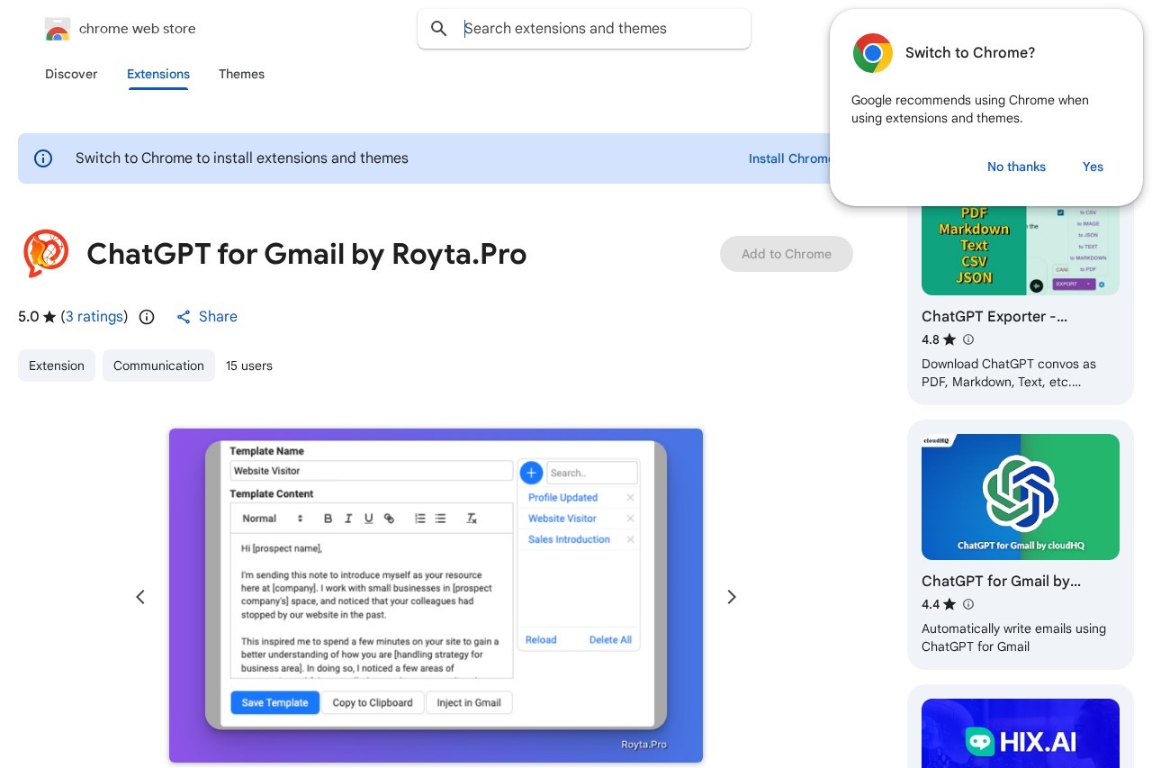Viewport: 1152px width, 768px height.
Task: Switch to the Discover tab
Action: (71, 75)
